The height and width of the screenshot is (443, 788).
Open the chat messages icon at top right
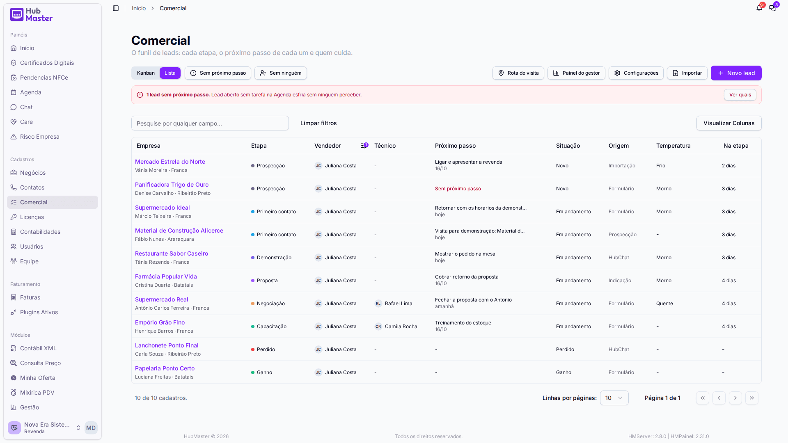tap(773, 8)
